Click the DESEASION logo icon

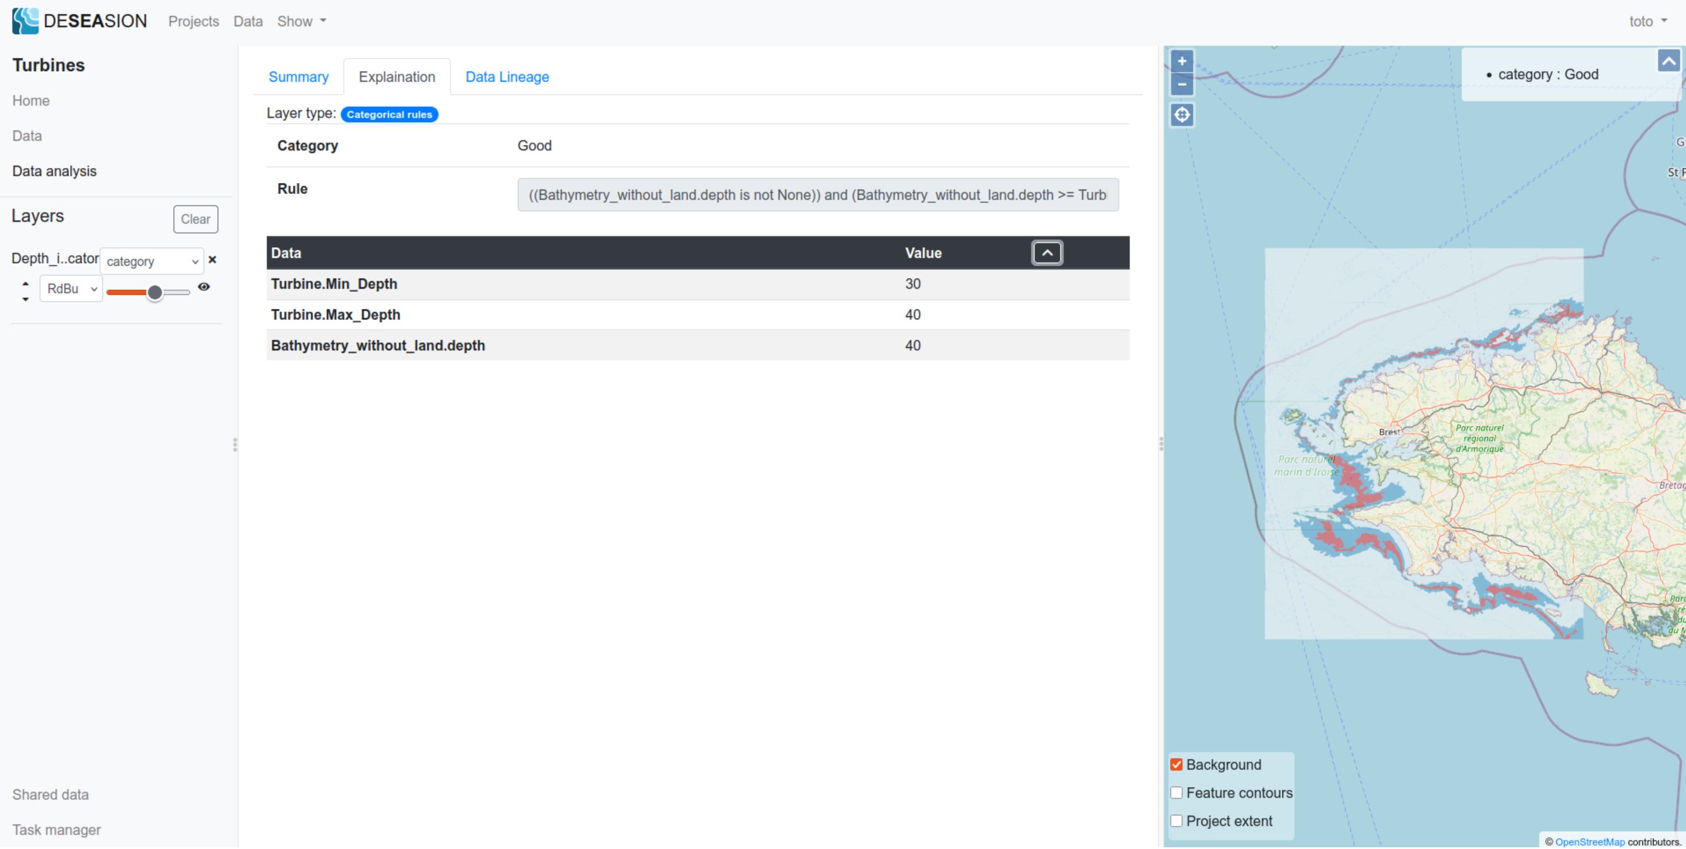25,21
